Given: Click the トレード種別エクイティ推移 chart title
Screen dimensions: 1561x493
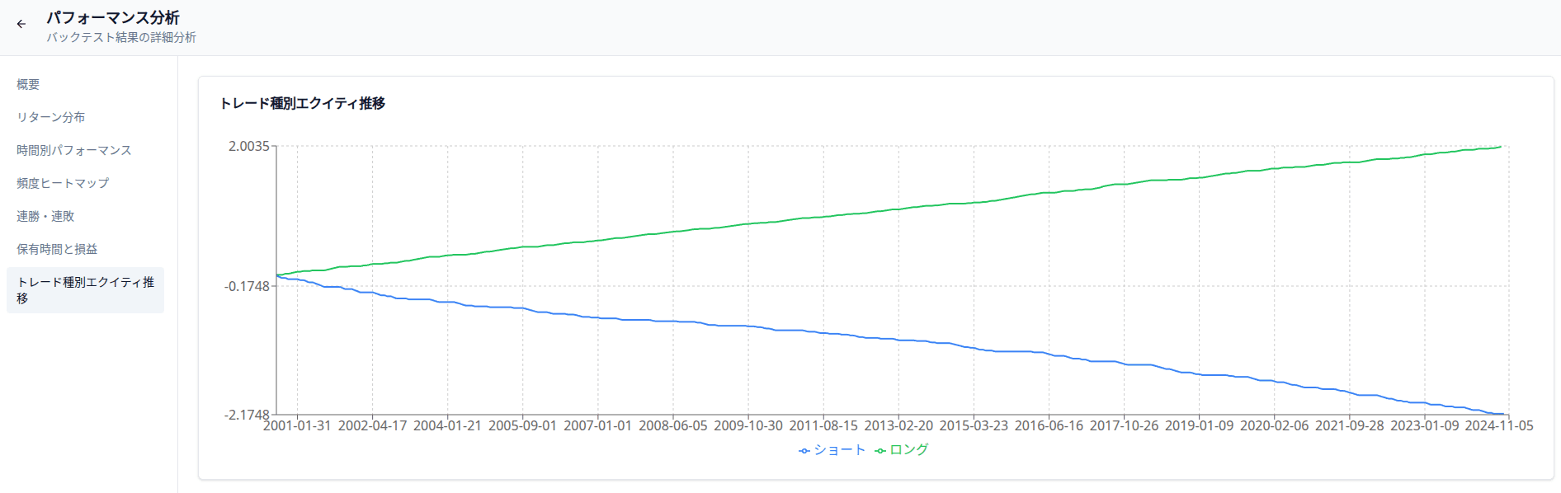Looking at the screenshot, I should point(303,104).
